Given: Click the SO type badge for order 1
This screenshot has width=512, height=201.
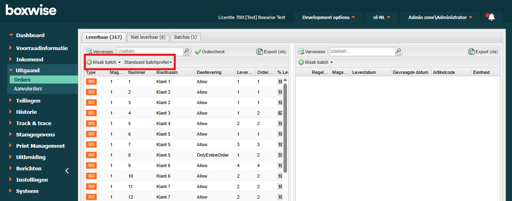Looking at the screenshot, I should pos(91,82).
